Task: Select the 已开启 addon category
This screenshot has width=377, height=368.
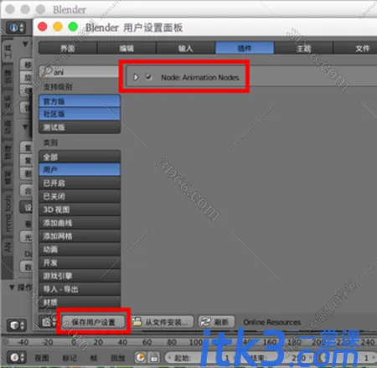Action: [80, 183]
